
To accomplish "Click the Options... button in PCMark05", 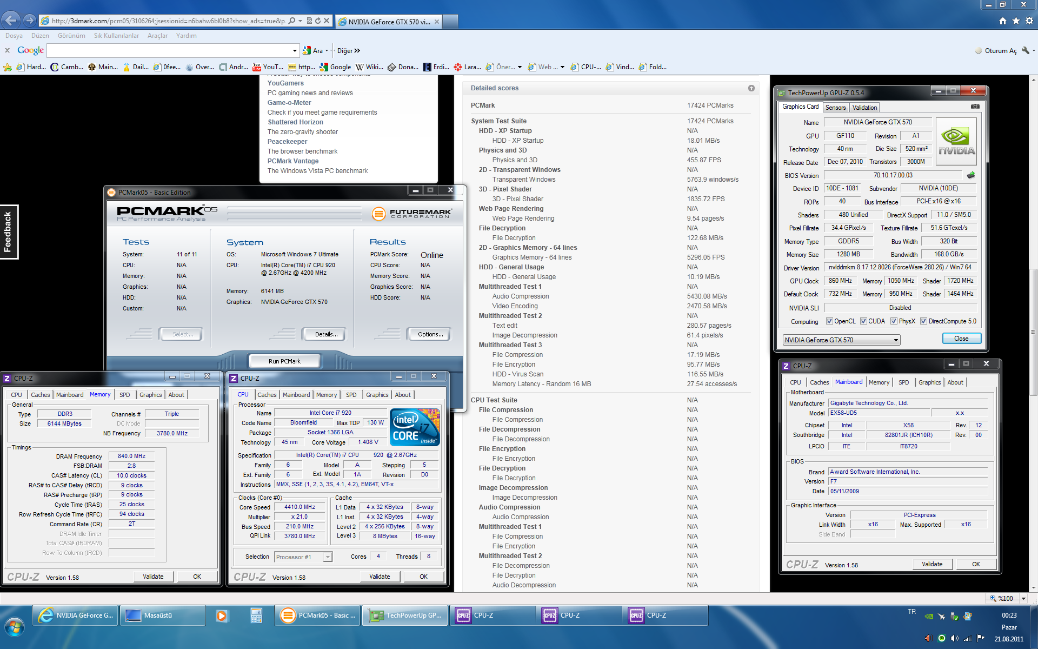I will click(430, 334).
